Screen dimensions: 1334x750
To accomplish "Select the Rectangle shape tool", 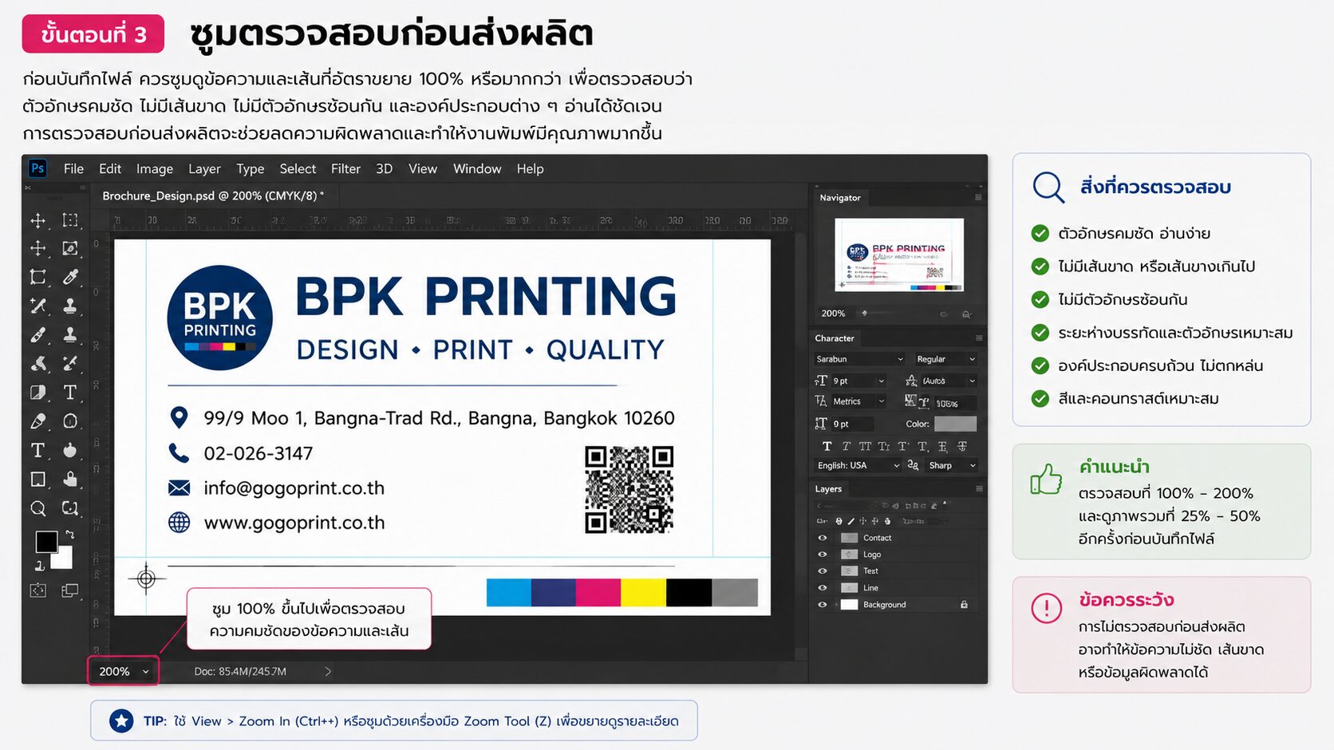I will (x=37, y=479).
